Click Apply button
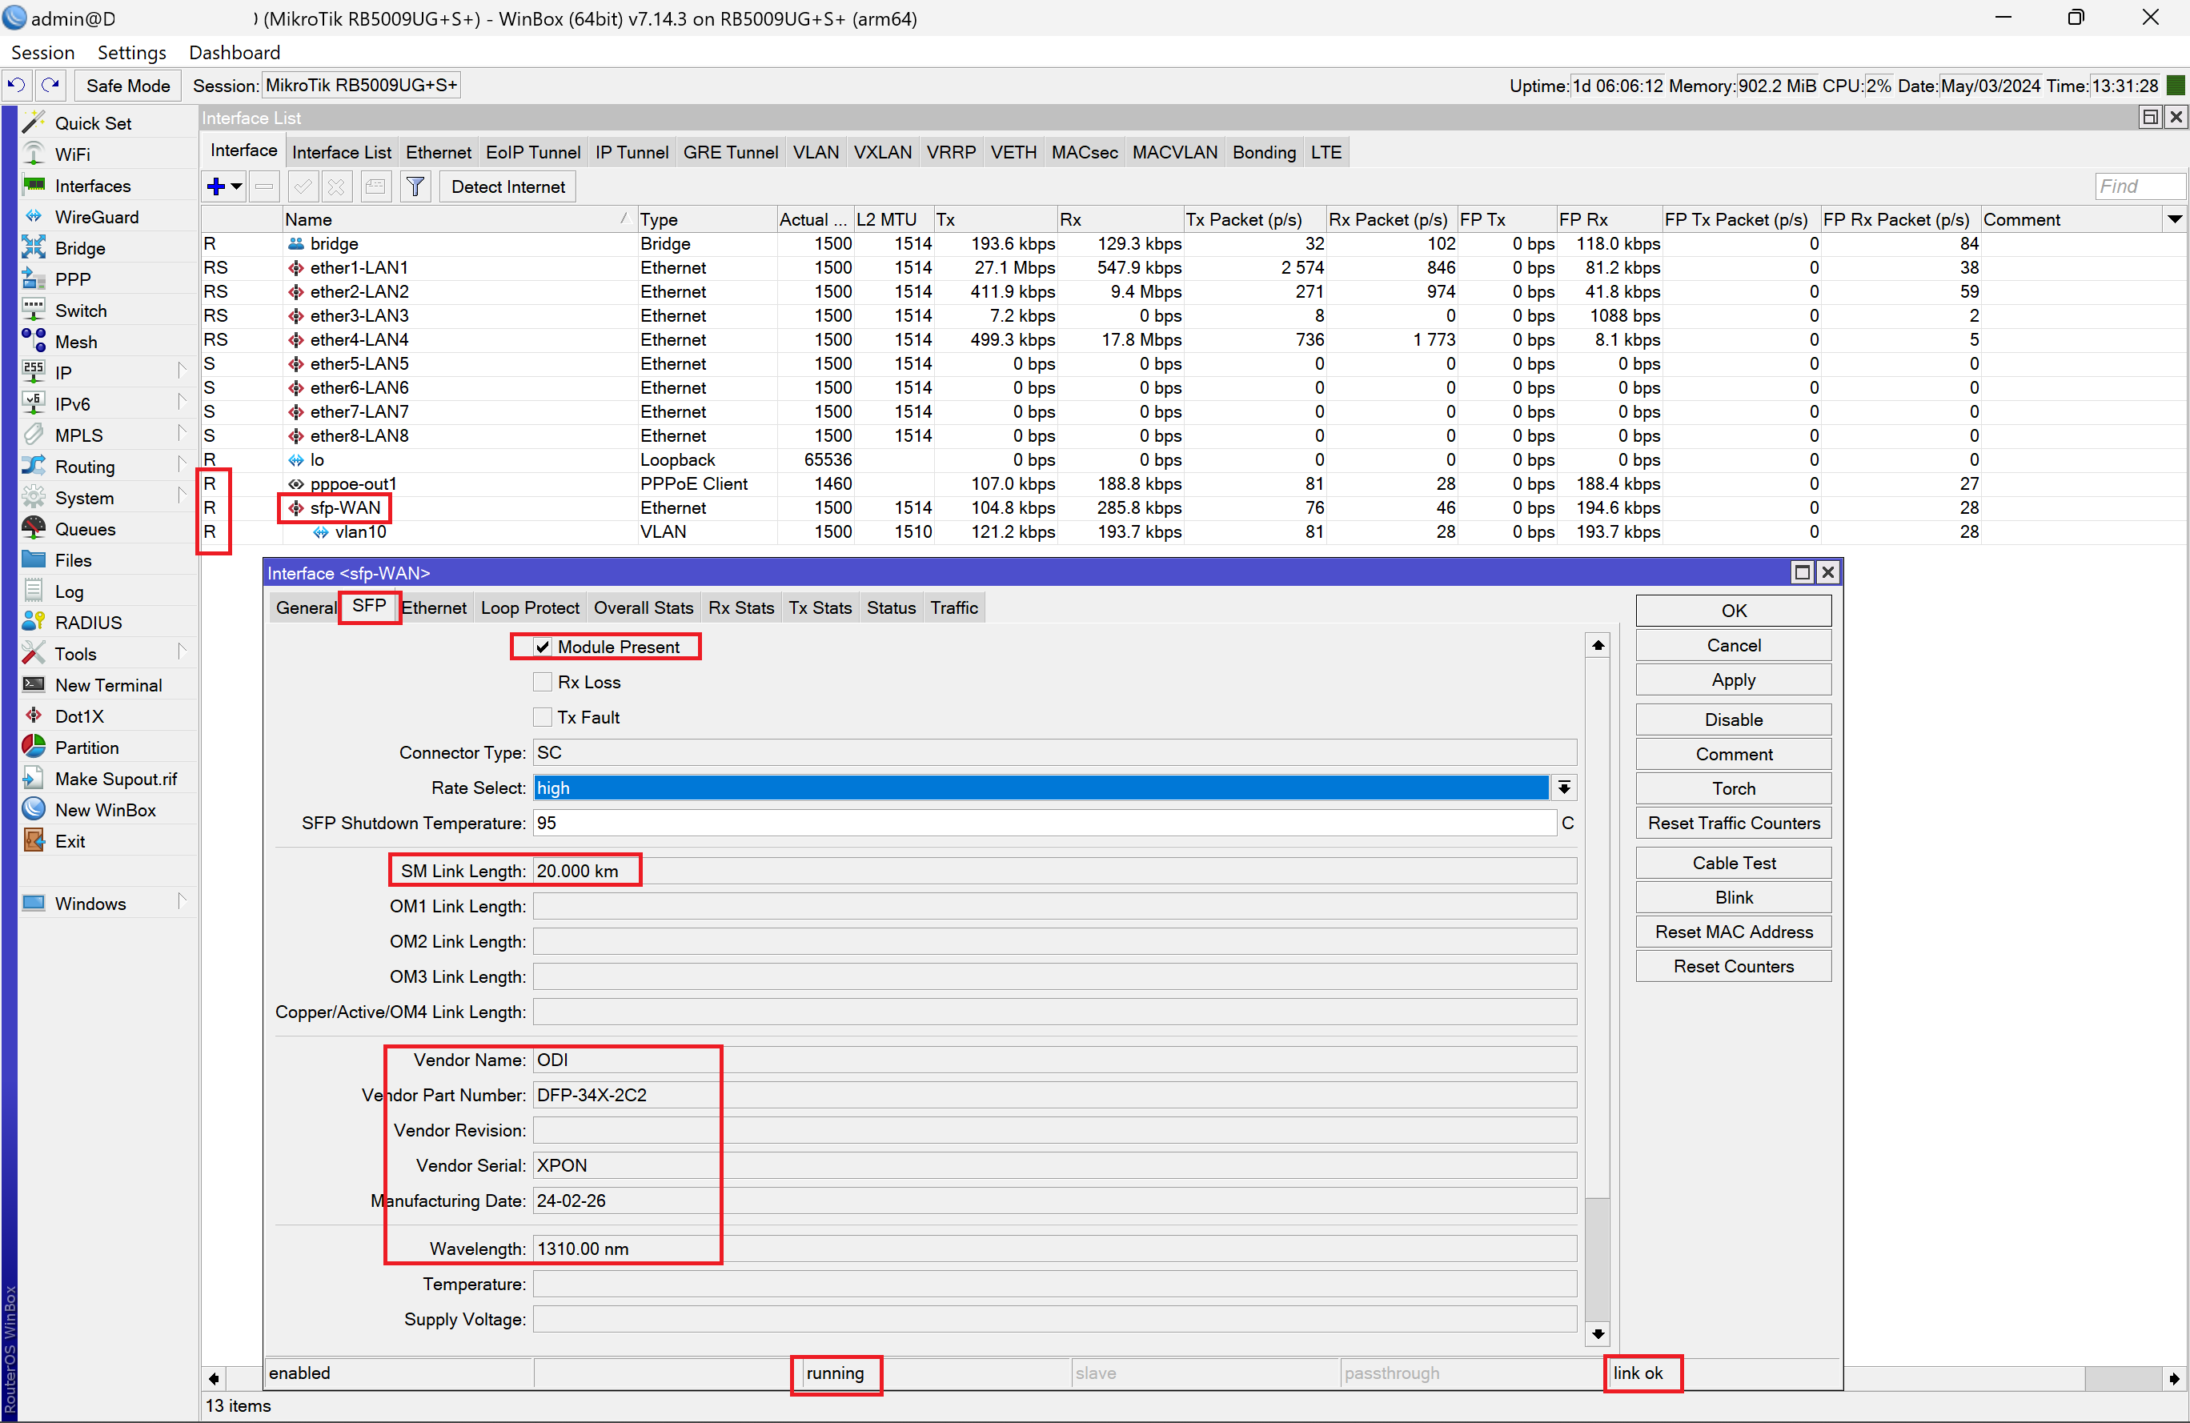This screenshot has width=2190, height=1423. [x=1733, y=679]
